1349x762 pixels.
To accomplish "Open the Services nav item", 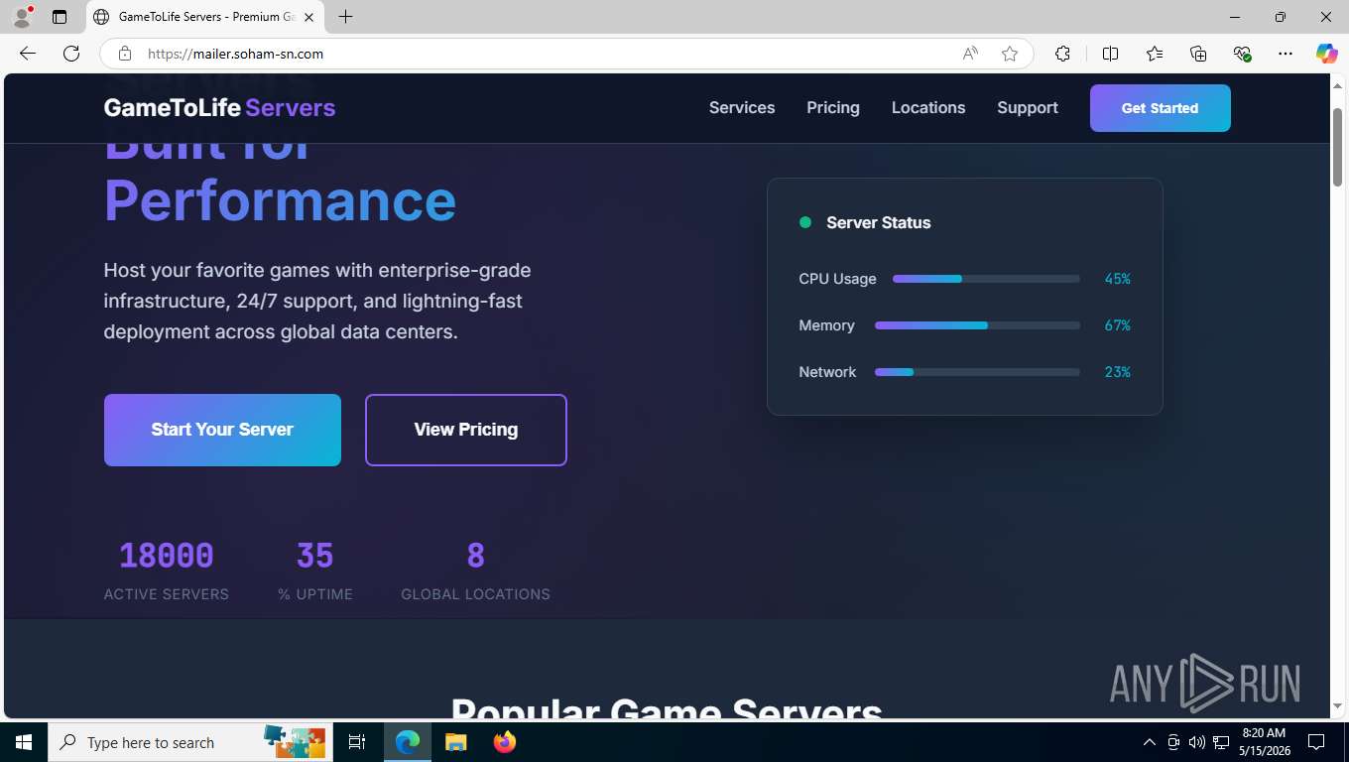I will [x=742, y=107].
